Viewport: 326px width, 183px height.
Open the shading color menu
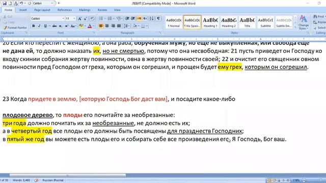(x=135, y=26)
